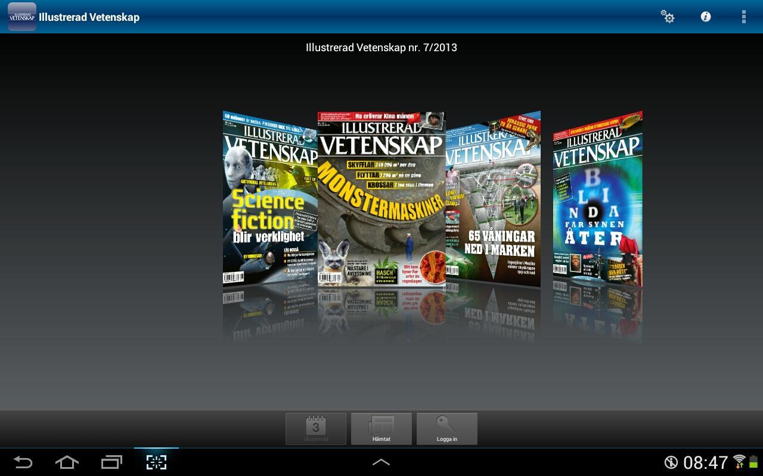Expand the bottom panel up chevron
This screenshot has width=763, height=476.
(x=381, y=462)
